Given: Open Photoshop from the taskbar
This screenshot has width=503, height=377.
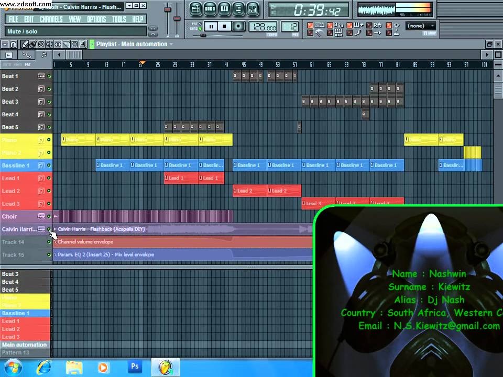Looking at the screenshot, I should [x=135, y=367].
